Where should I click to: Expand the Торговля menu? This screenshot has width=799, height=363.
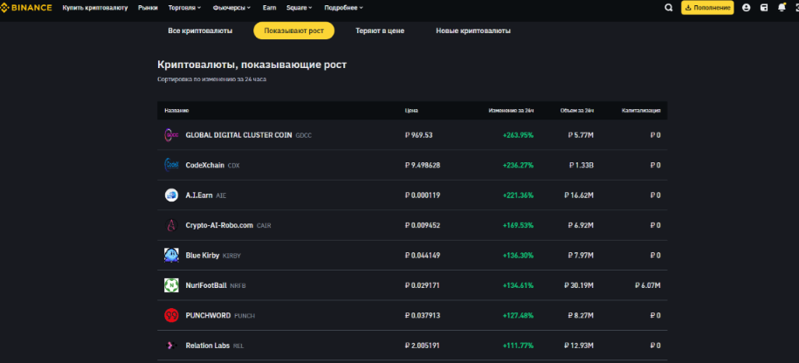pos(184,8)
